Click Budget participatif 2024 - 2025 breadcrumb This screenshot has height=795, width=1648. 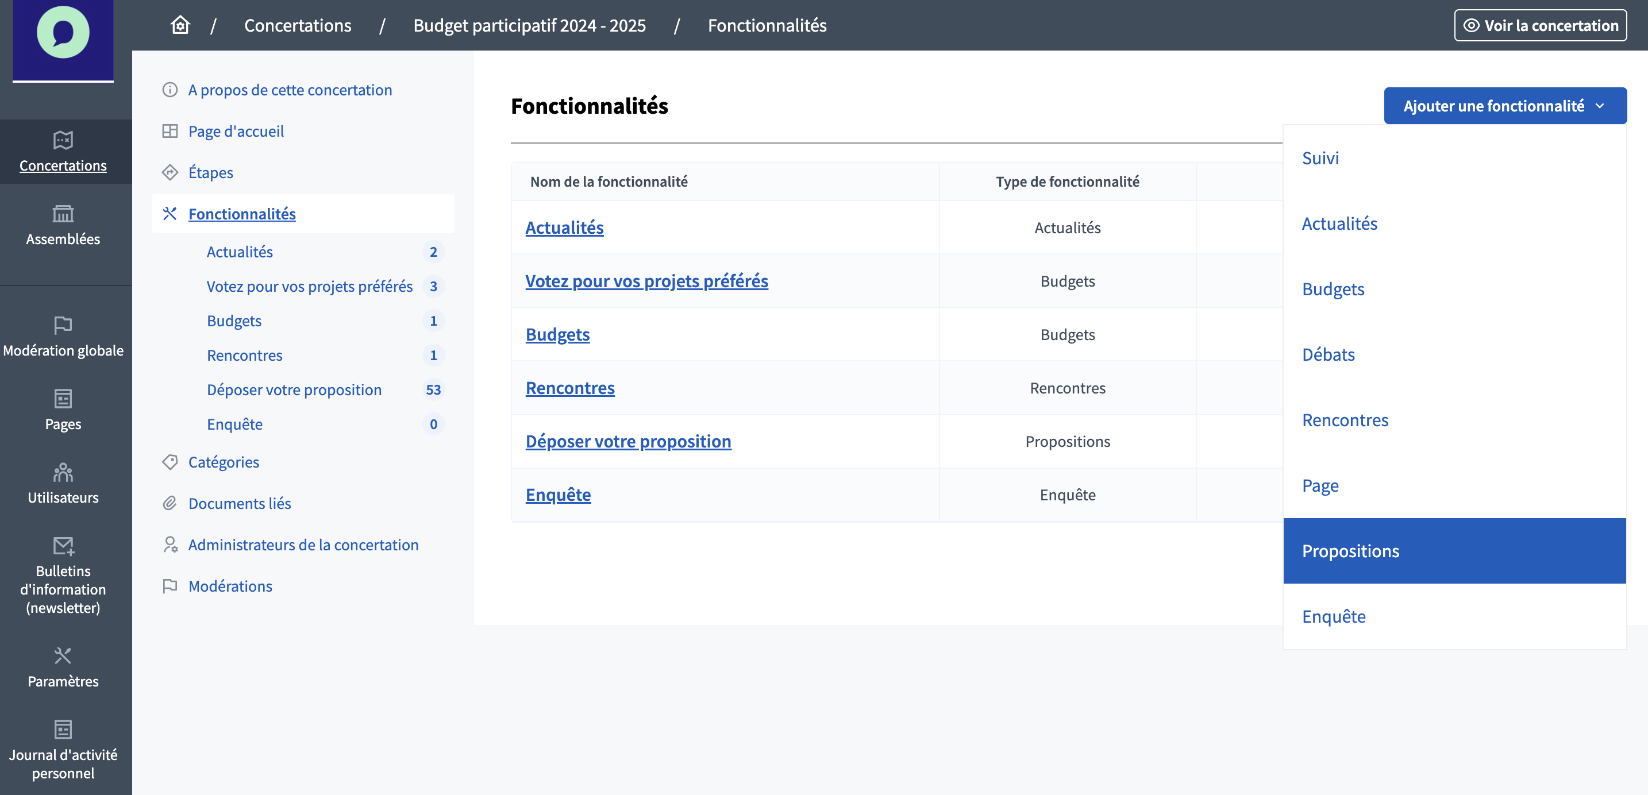tap(529, 26)
